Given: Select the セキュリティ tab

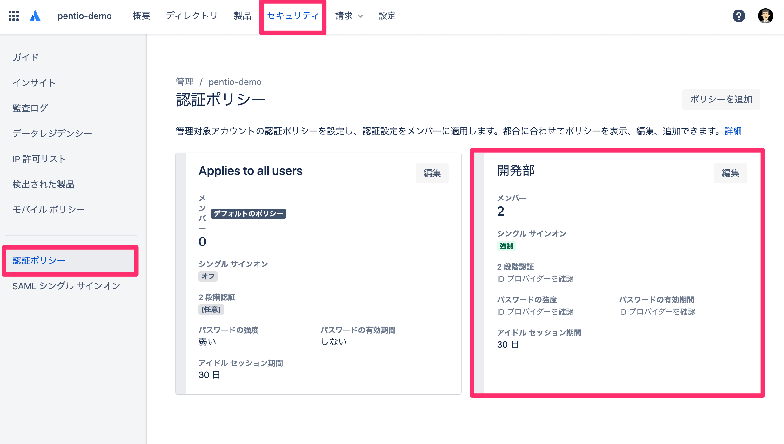Looking at the screenshot, I should click(x=293, y=16).
